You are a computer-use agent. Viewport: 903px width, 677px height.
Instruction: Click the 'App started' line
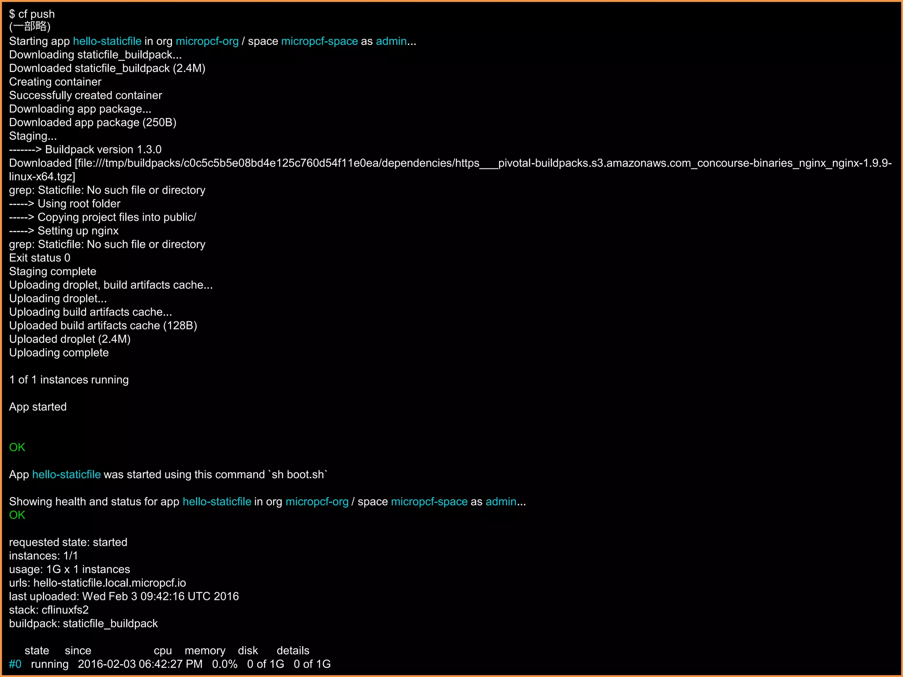point(38,407)
